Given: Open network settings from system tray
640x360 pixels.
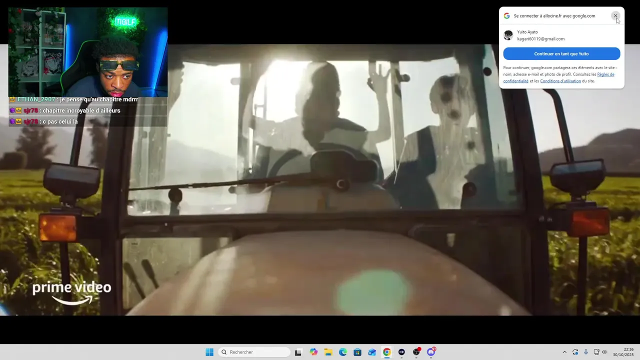Looking at the screenshot, I should click(597, 352).
